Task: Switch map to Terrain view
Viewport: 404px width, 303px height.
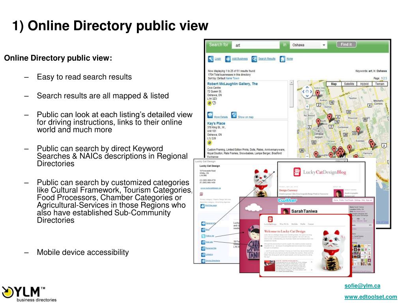Action: coord(380,84)
